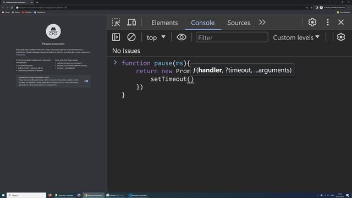Open DevTools settings gear in top bar

pyautogui.click(x=312, y=22)
